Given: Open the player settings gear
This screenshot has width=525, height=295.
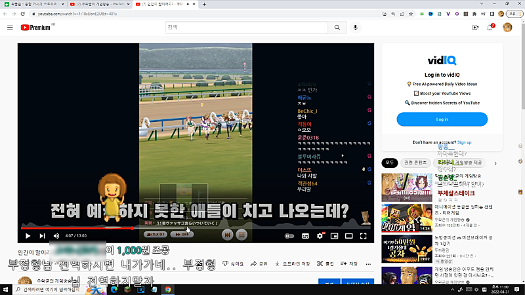Looking at the screenshot, I should click(320, 236).
